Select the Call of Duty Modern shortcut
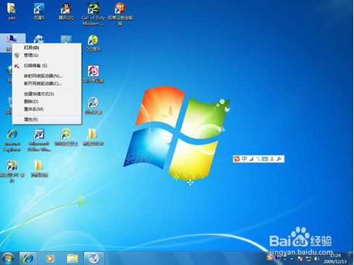This screenshot has width=354, height=265. [93, 14]
